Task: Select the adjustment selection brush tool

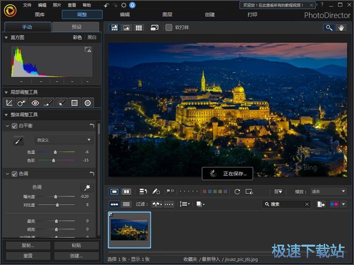Action: tap(61, 103)
